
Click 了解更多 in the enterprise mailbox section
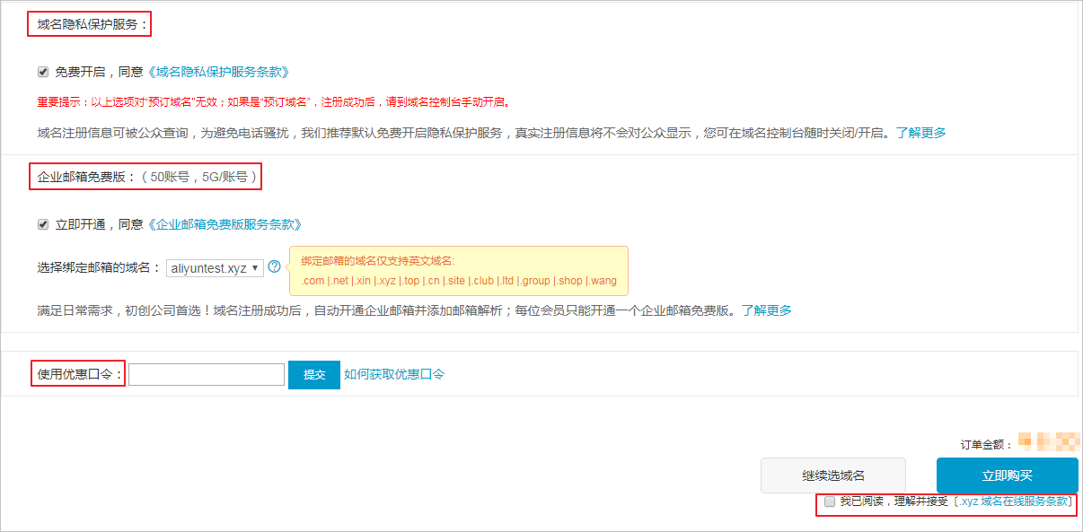pyautogui.click(x=768, y=310)
